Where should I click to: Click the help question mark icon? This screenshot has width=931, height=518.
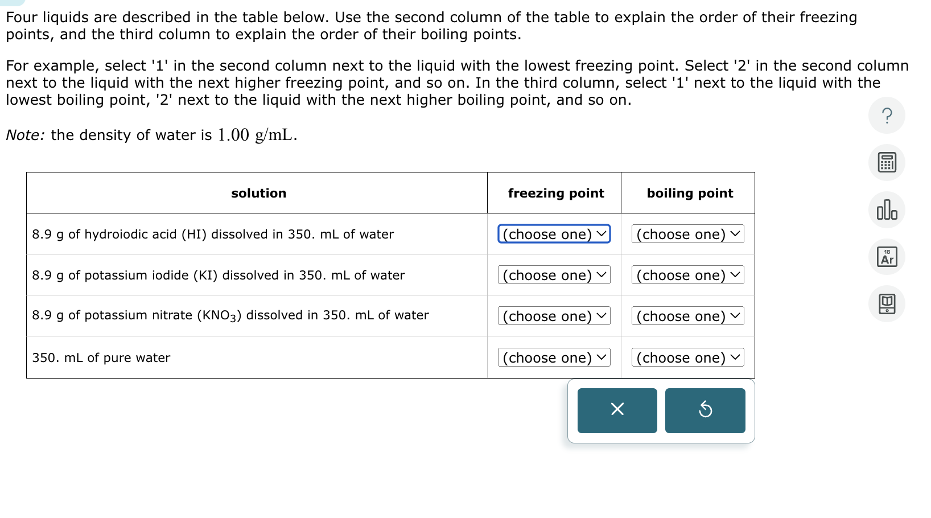pyautogui.click(x=886, y=115)
